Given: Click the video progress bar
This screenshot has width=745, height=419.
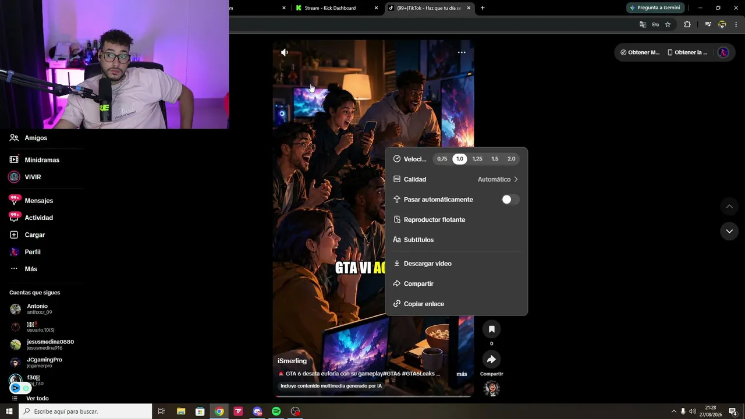Looking at the screenshot, I should pos(372,397).
